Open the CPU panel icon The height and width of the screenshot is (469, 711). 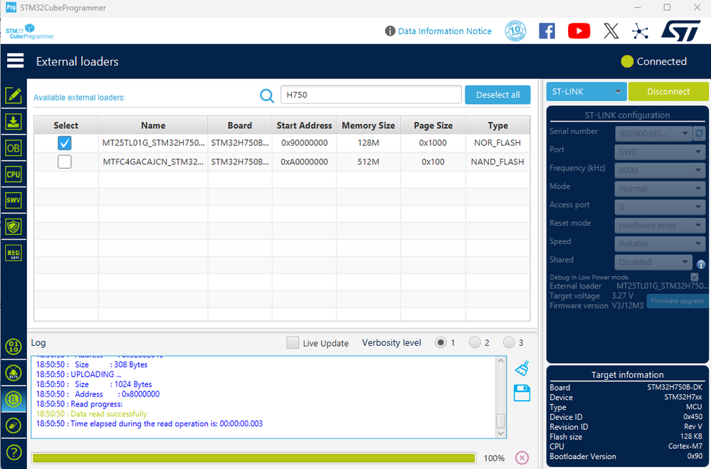(x=14, y=174)
